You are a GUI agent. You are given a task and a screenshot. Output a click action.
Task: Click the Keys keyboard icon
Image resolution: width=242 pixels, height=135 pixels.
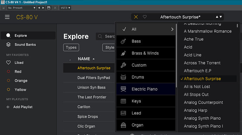[123, 101]
